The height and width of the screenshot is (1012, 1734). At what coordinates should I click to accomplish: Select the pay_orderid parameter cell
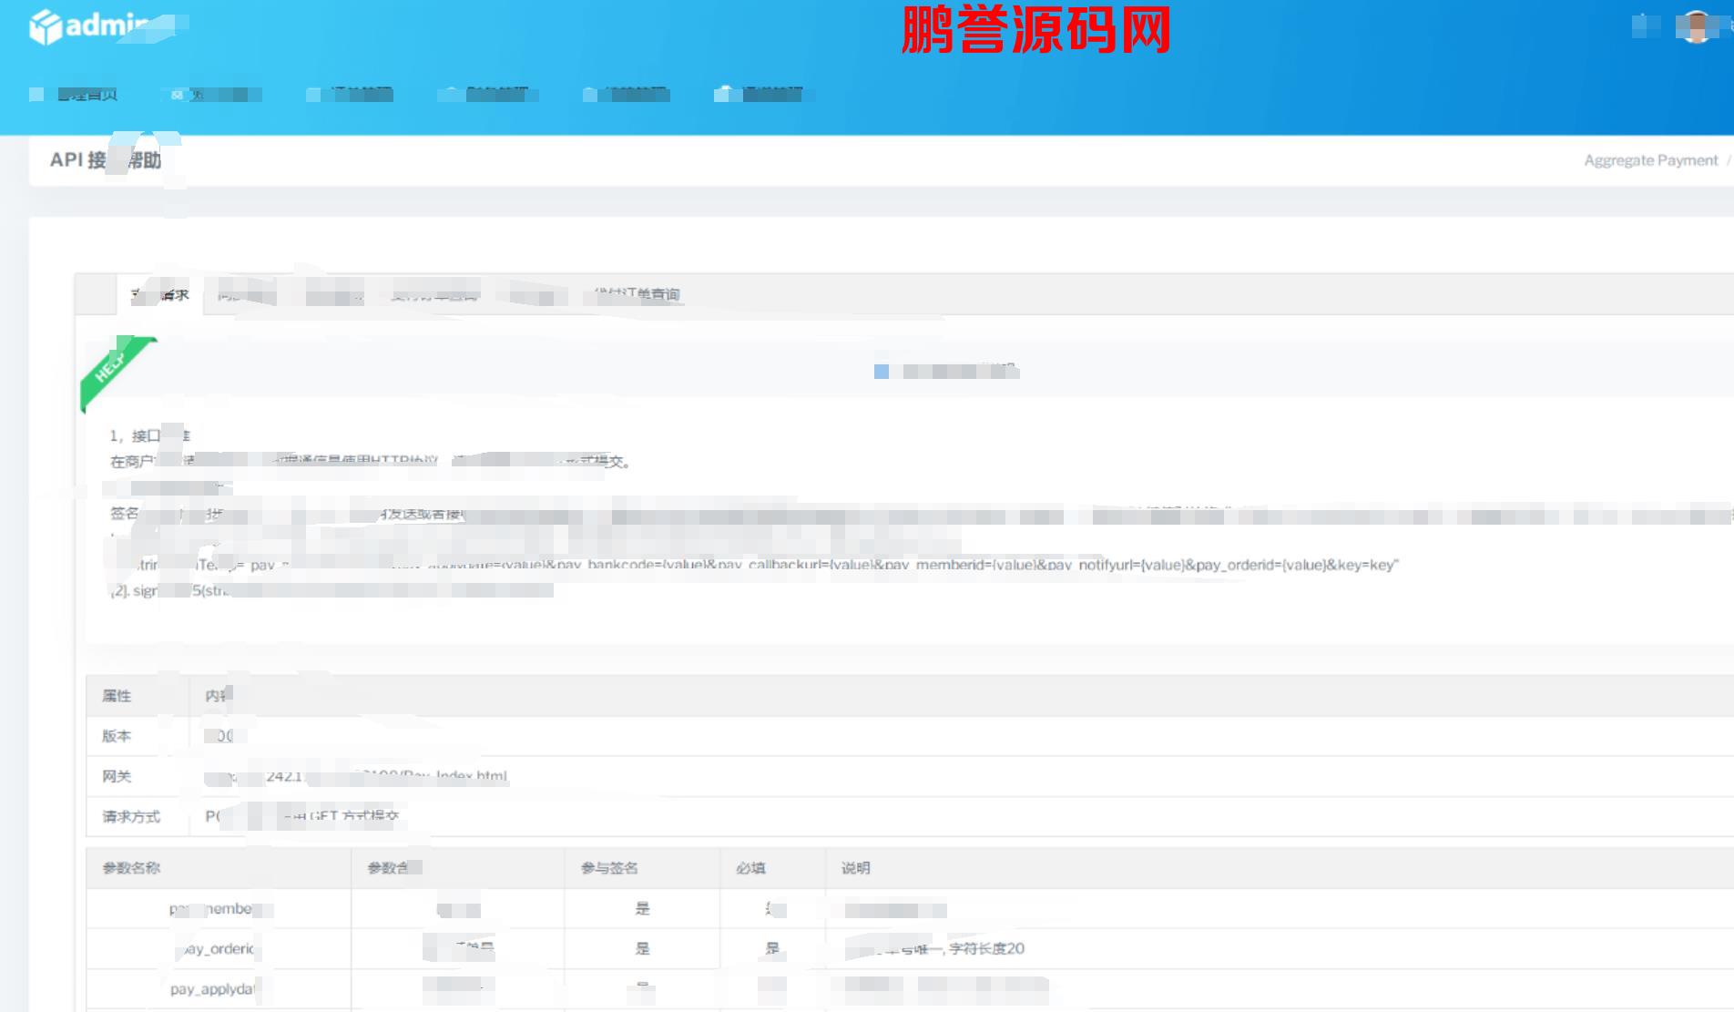tap(219, 949)
